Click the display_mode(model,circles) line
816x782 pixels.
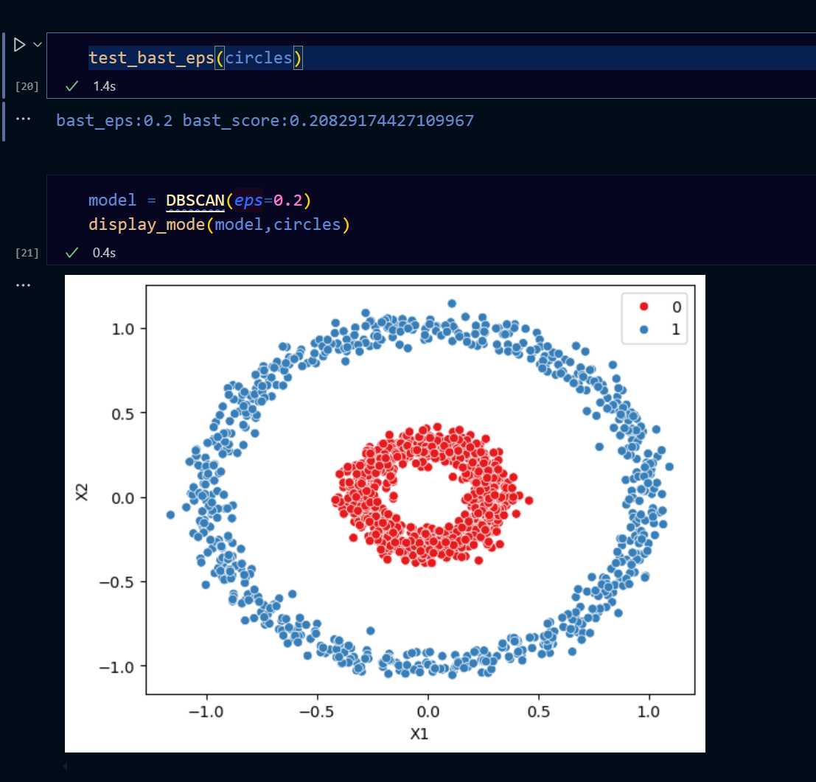(219, 225)
